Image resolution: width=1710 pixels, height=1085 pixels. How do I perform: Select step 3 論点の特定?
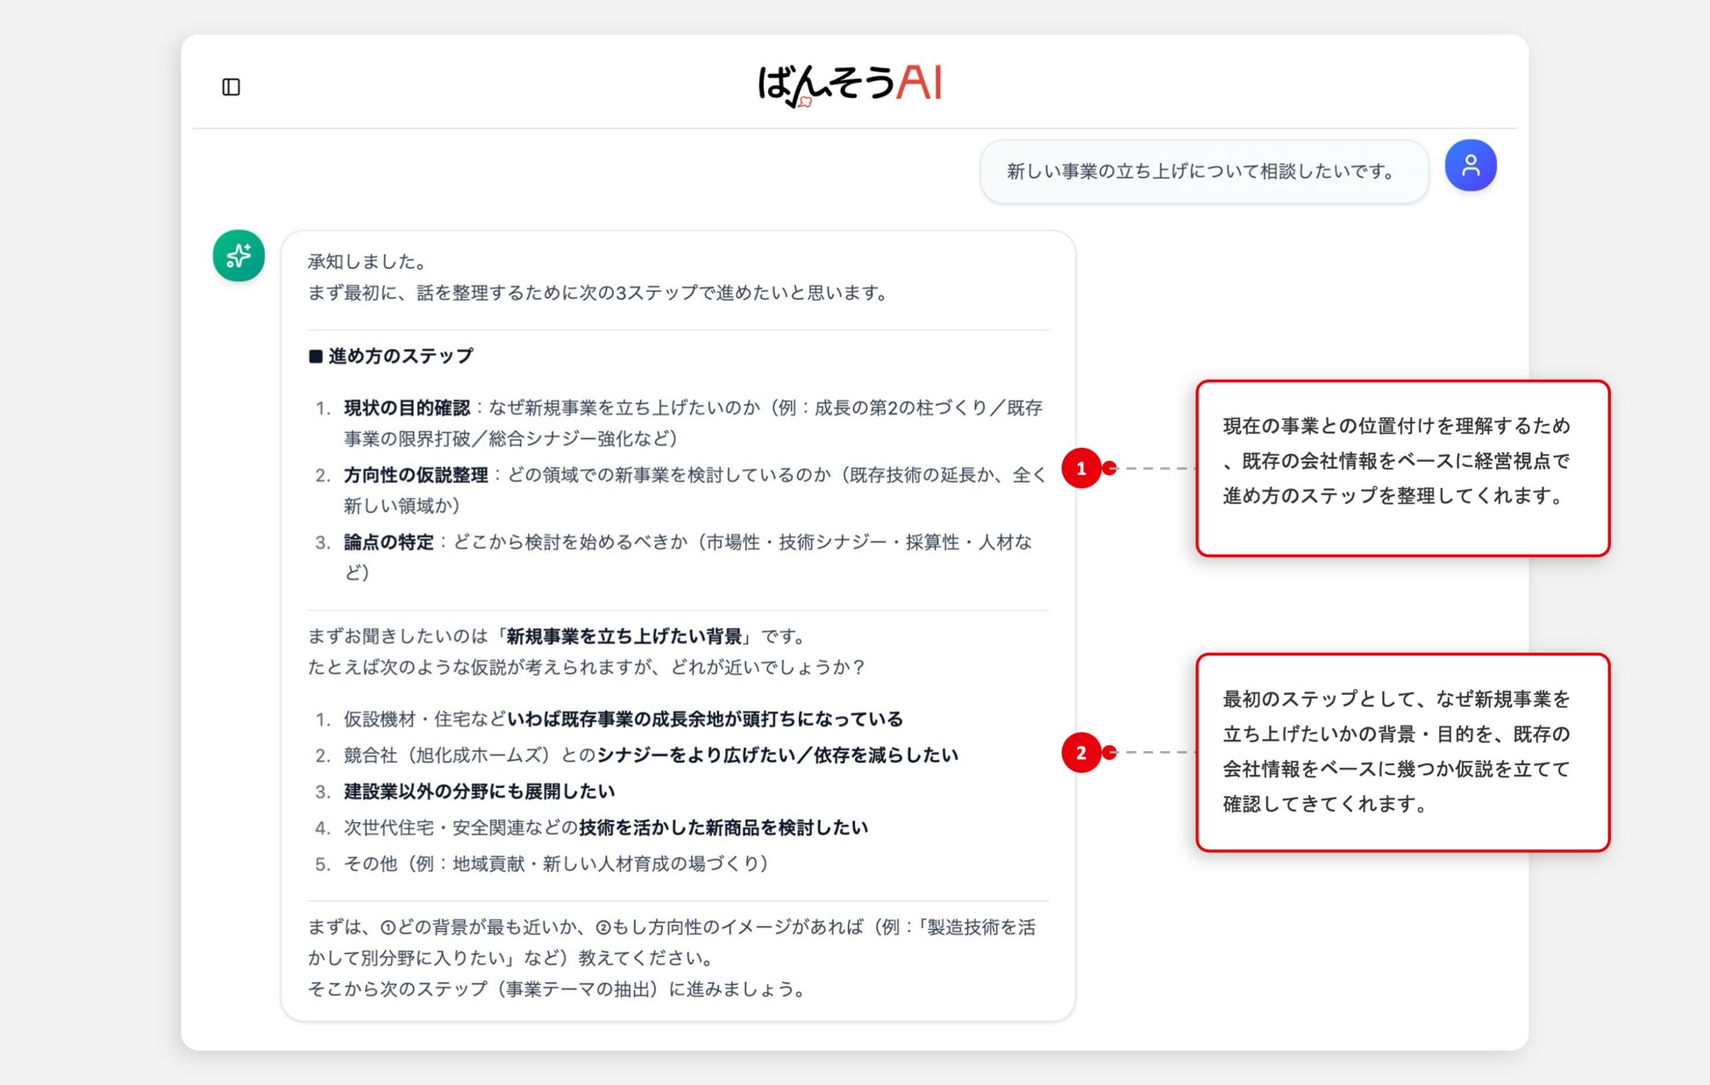coord(388,542)
